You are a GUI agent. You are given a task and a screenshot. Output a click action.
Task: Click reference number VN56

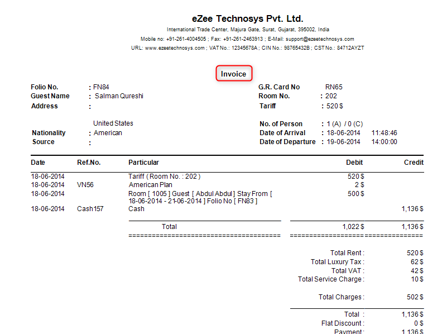click(x=85, y=185)
